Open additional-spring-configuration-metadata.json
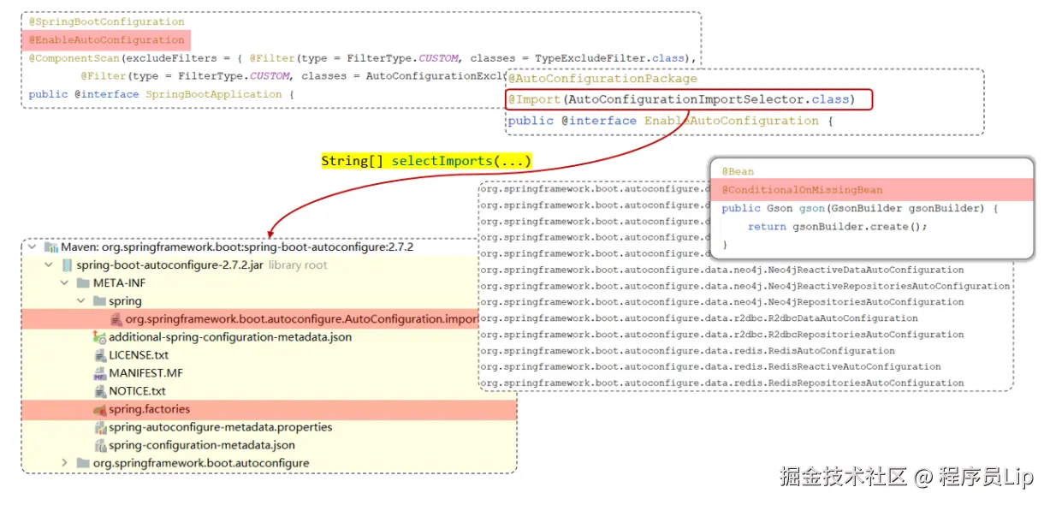 click(x=230, y=337)
